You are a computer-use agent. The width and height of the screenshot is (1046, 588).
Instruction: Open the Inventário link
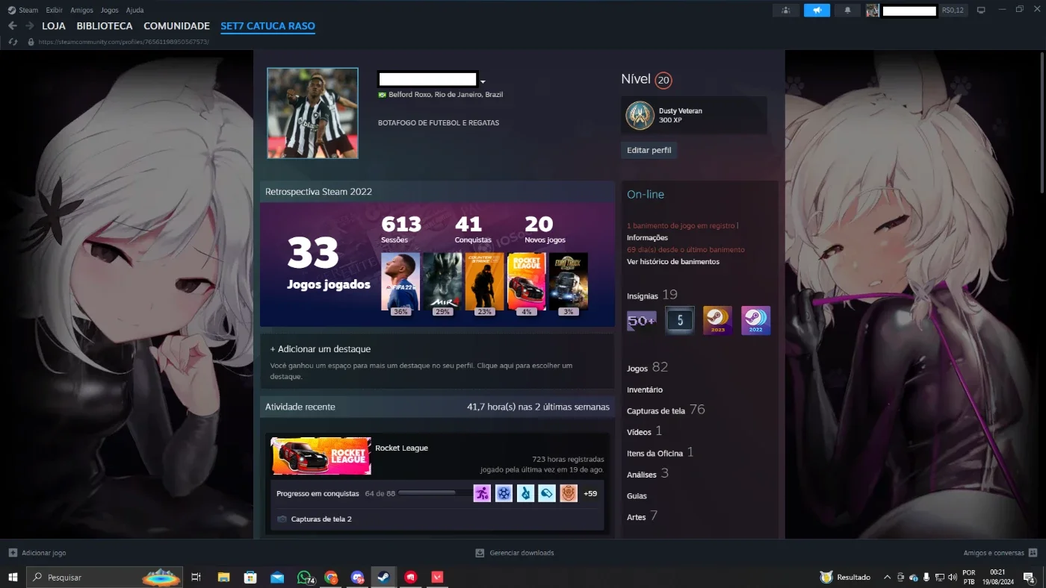point(645,390)
